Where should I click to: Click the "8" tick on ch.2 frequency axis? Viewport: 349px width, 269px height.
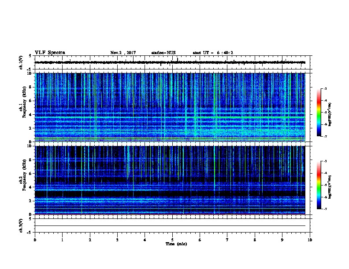coord(31,160)
